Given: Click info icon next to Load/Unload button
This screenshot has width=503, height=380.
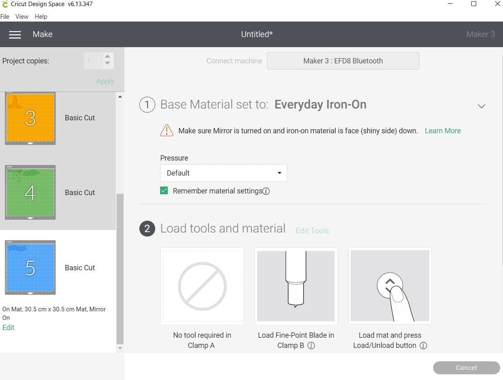Looking at the screenshot, I should pos(423,345).
